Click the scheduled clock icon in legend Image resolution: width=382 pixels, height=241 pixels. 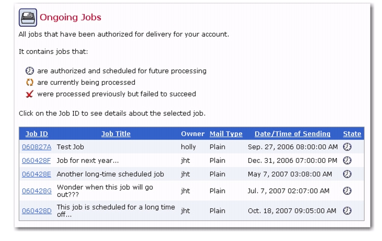coord(30,71)
